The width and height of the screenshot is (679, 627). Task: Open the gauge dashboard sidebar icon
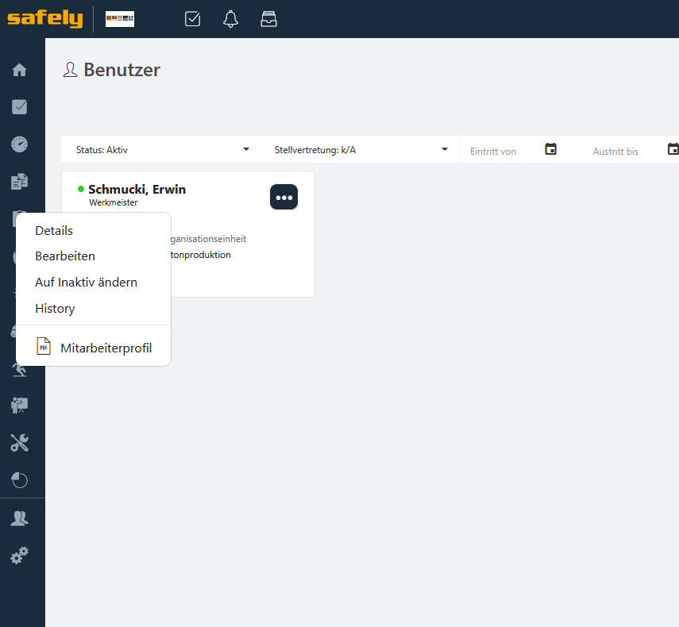[20, 144]
